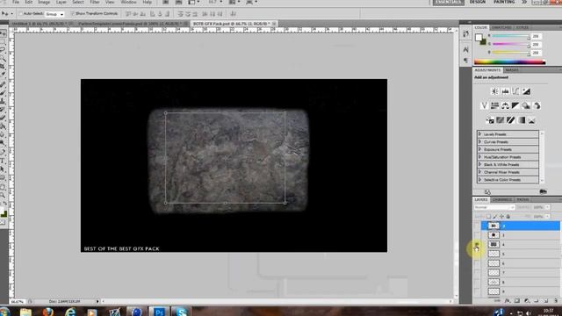Viewport: 562px width, 316px height.
Task: Add an Exposure adjustment layer
Action: tap(526, 91)
